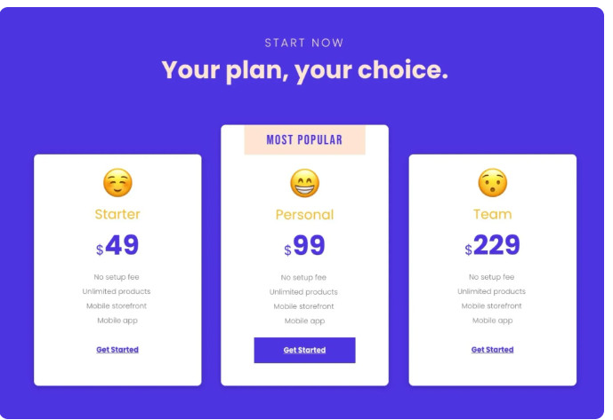This screenshot has width=613, height=420.
Task: Click 'Unlimited products' in Personal card
Action: (303, 292)
